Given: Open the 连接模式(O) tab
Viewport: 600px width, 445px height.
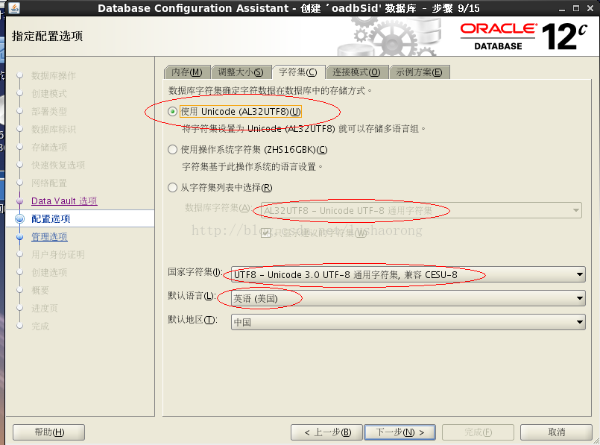Looking at the screenshot, I should 356,72.
